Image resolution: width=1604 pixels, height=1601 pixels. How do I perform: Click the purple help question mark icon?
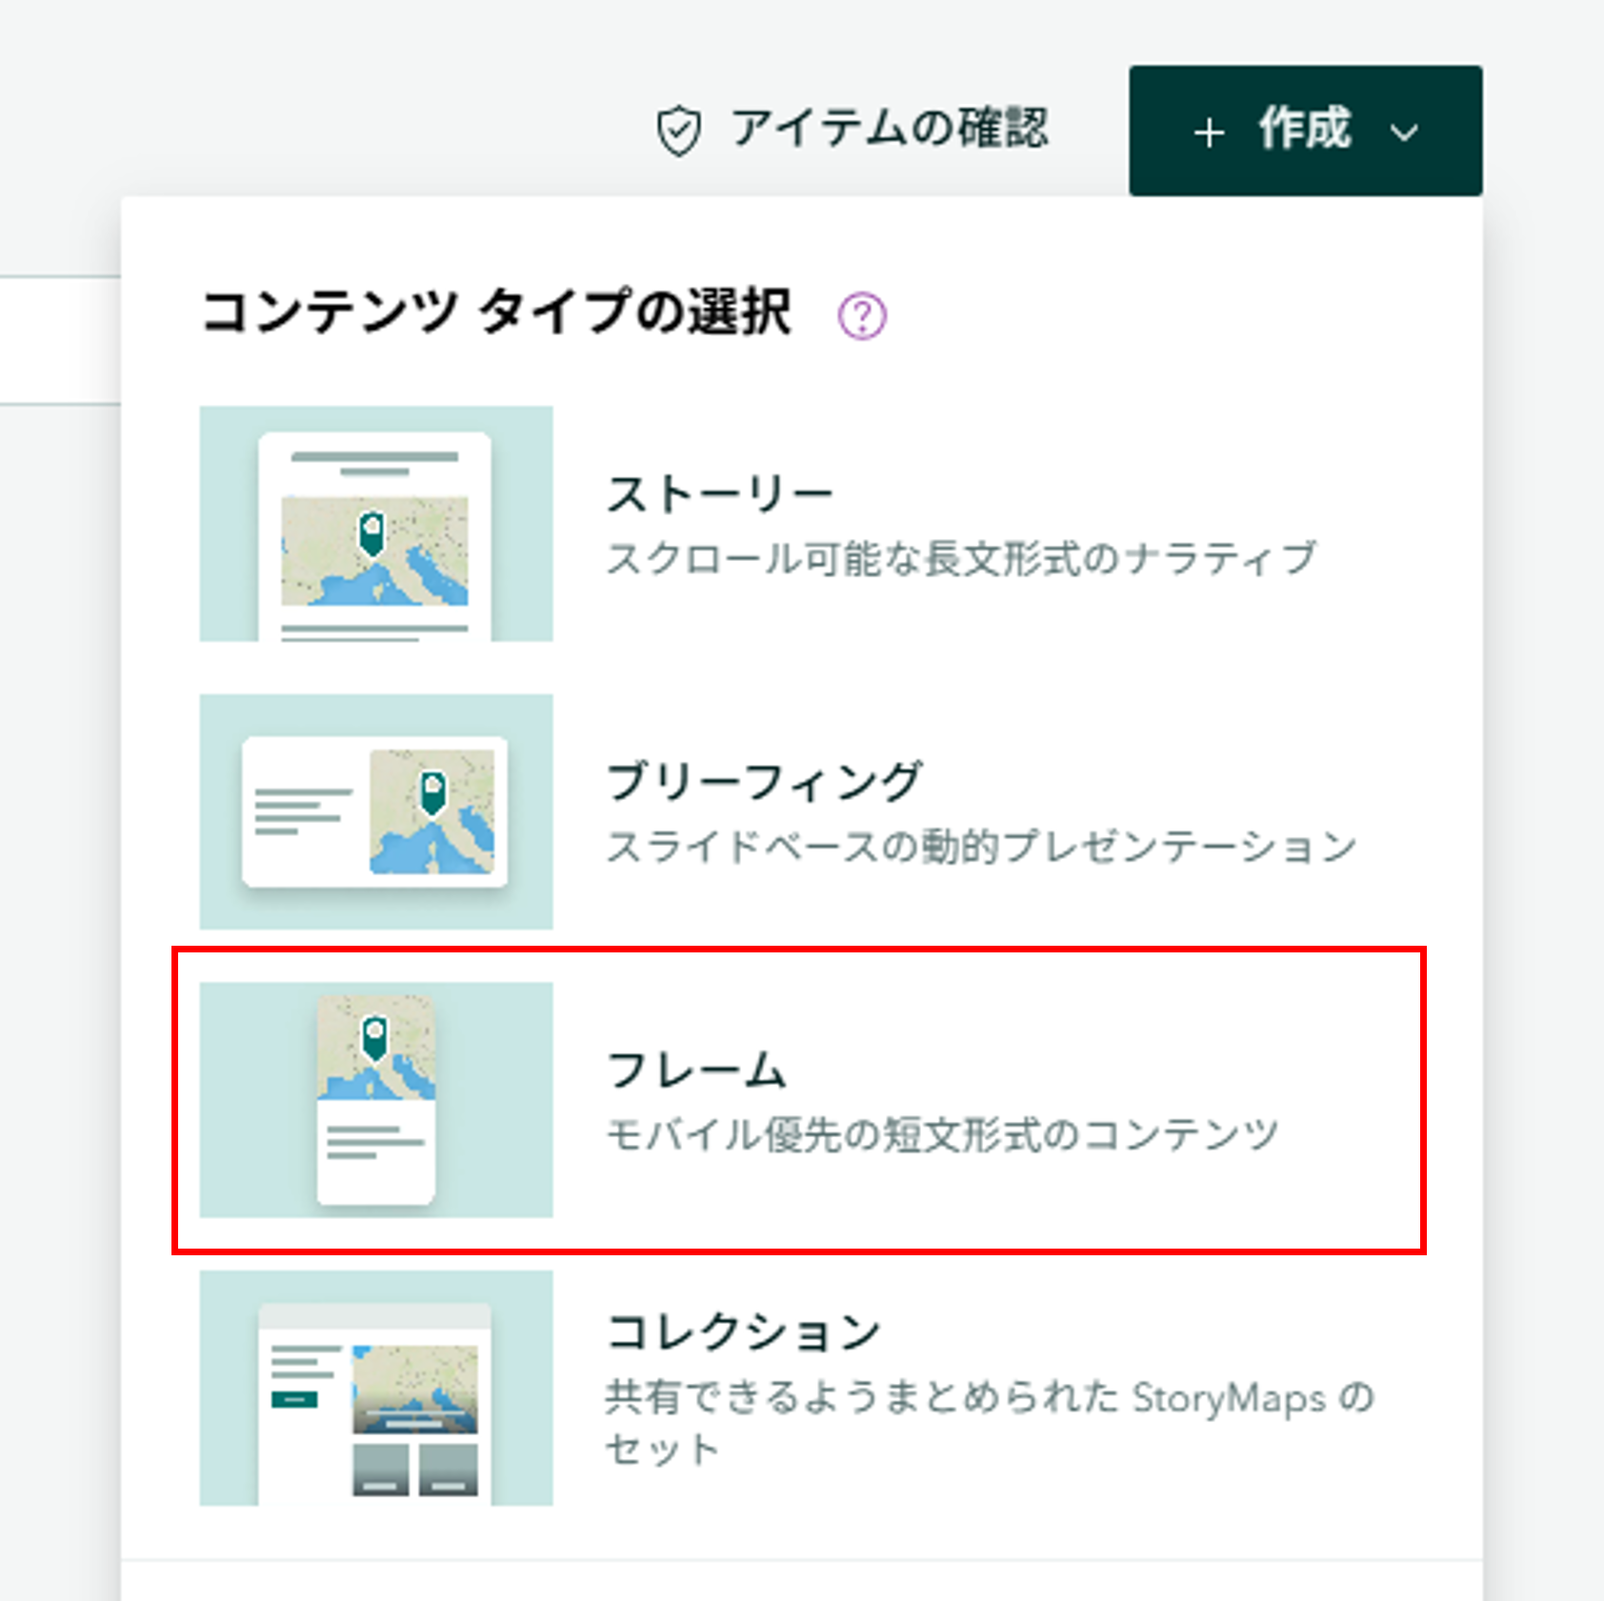click(862, 316)
